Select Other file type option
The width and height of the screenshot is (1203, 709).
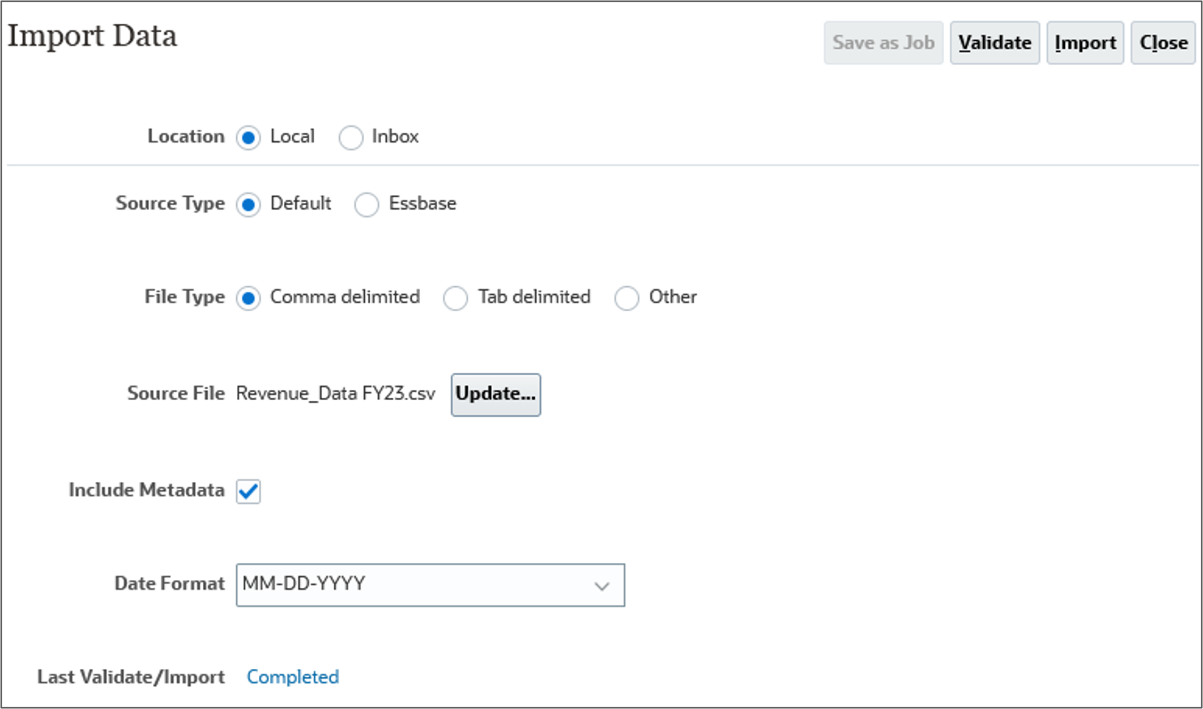pos(626,298)
